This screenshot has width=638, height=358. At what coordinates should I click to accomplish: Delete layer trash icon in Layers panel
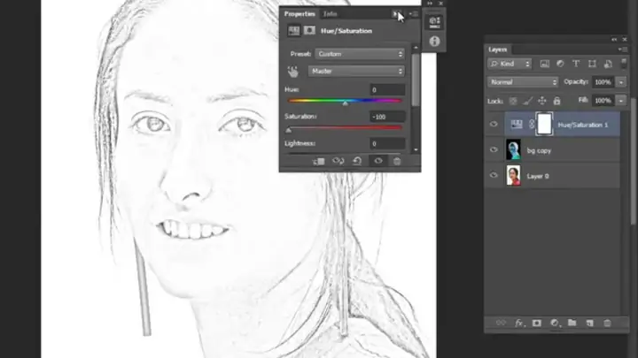point(607,324)
